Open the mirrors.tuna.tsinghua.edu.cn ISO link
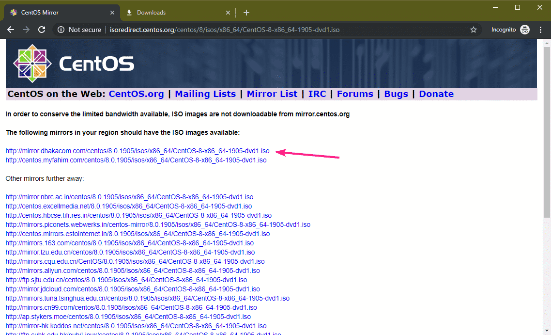Screen dimensions: 551x335 point(148,299)
